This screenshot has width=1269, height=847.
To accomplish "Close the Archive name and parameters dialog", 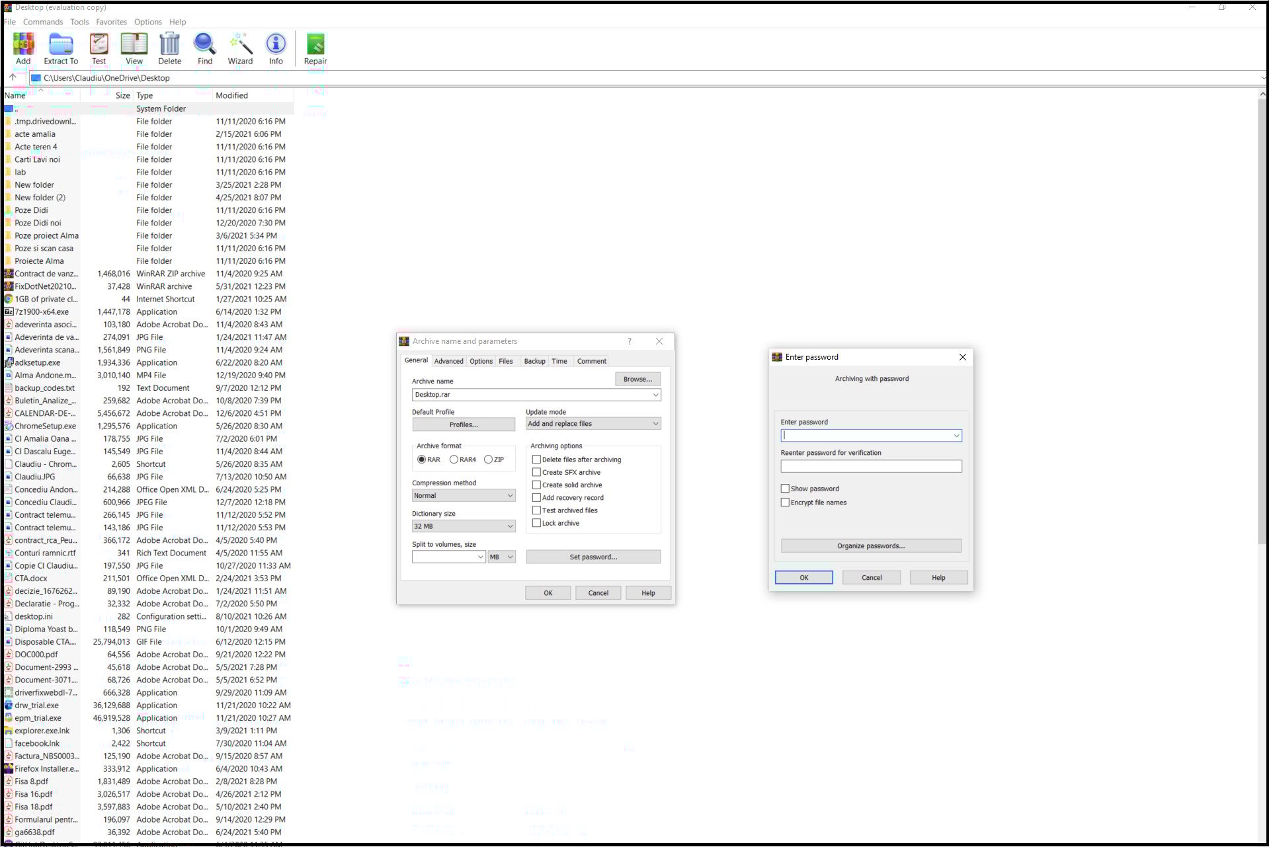I will (659, 341).
